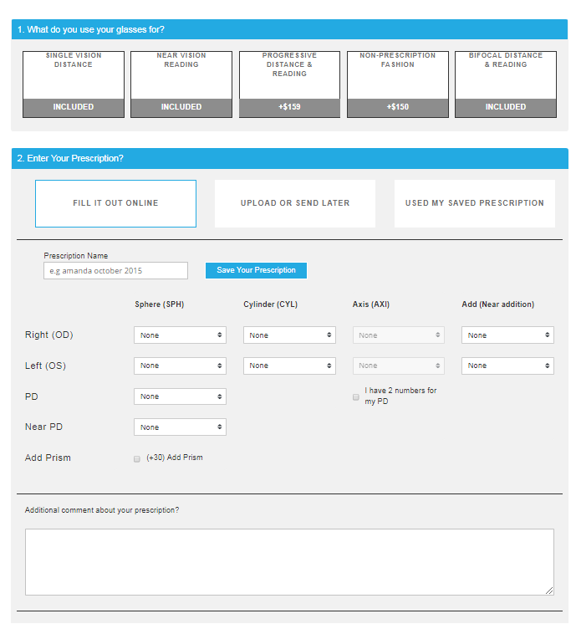Screen dimensions: 576x629
Task: Open Right (OD) Cylinder dropdown
Action: coord(289,335)
